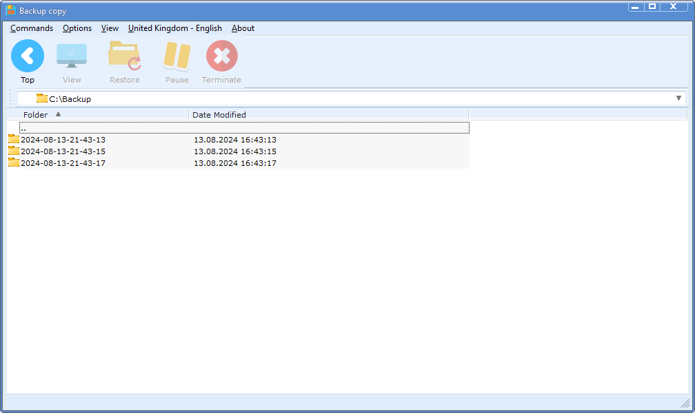The width and height of the screenshot is (695, 413).
Task: Click the red Terminate icon
Action: click(x=221, y=56)
